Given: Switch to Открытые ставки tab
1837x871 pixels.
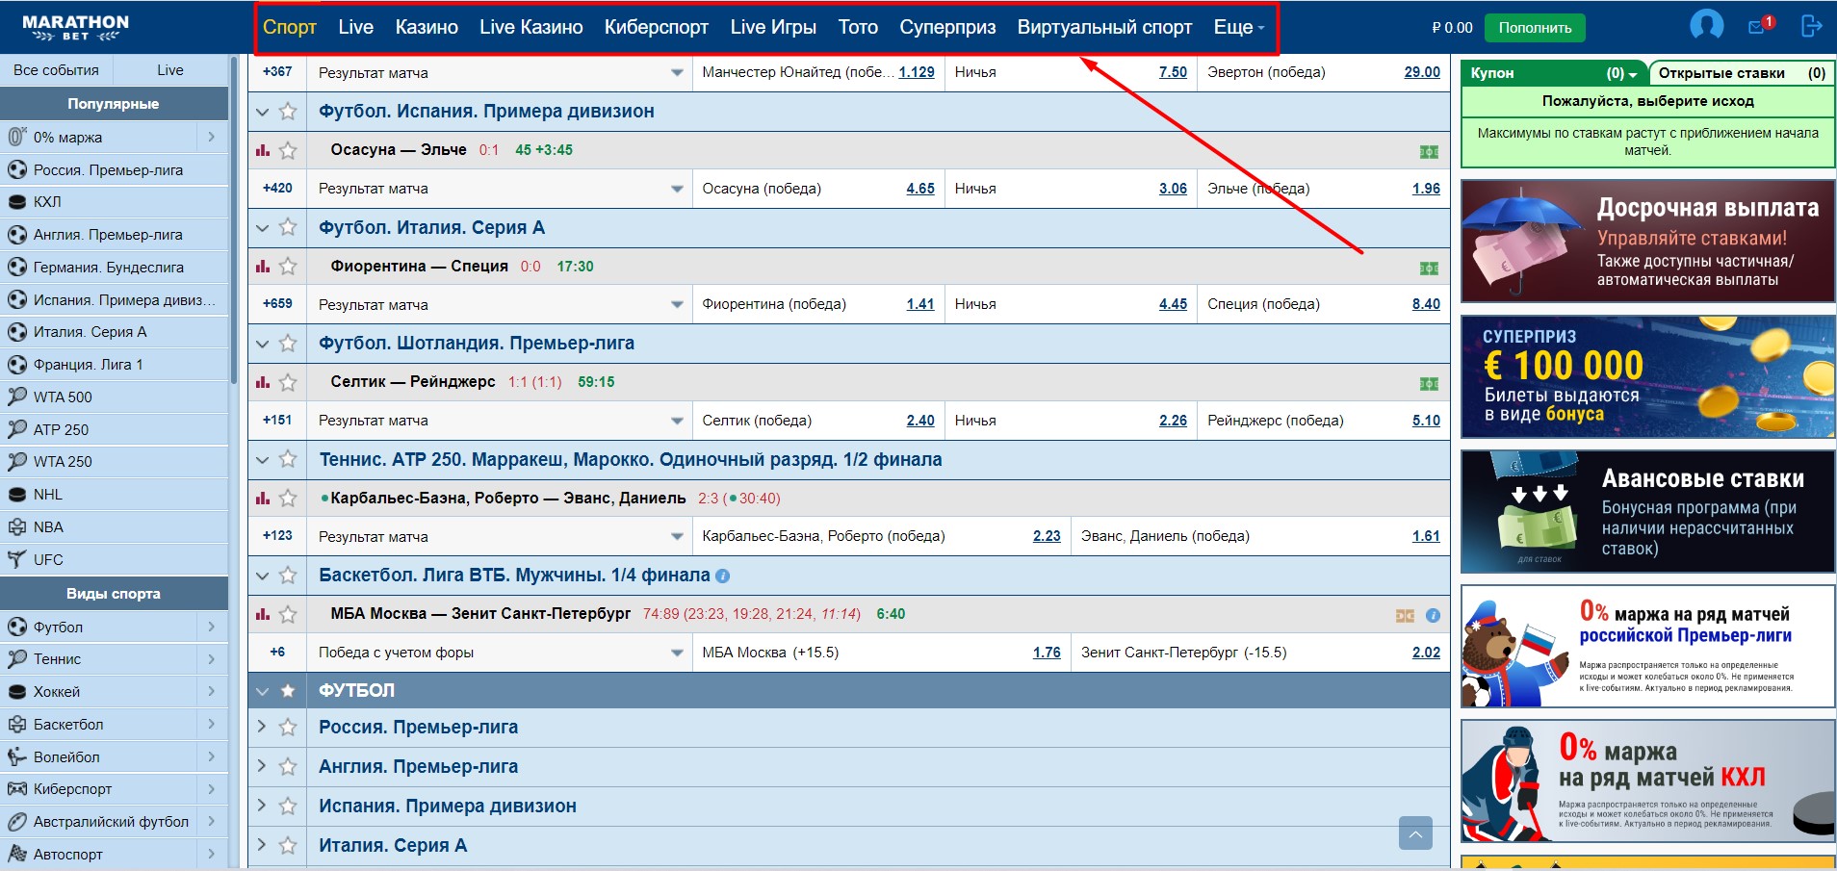Looking at the screenshot, I should pos(1742,73).
